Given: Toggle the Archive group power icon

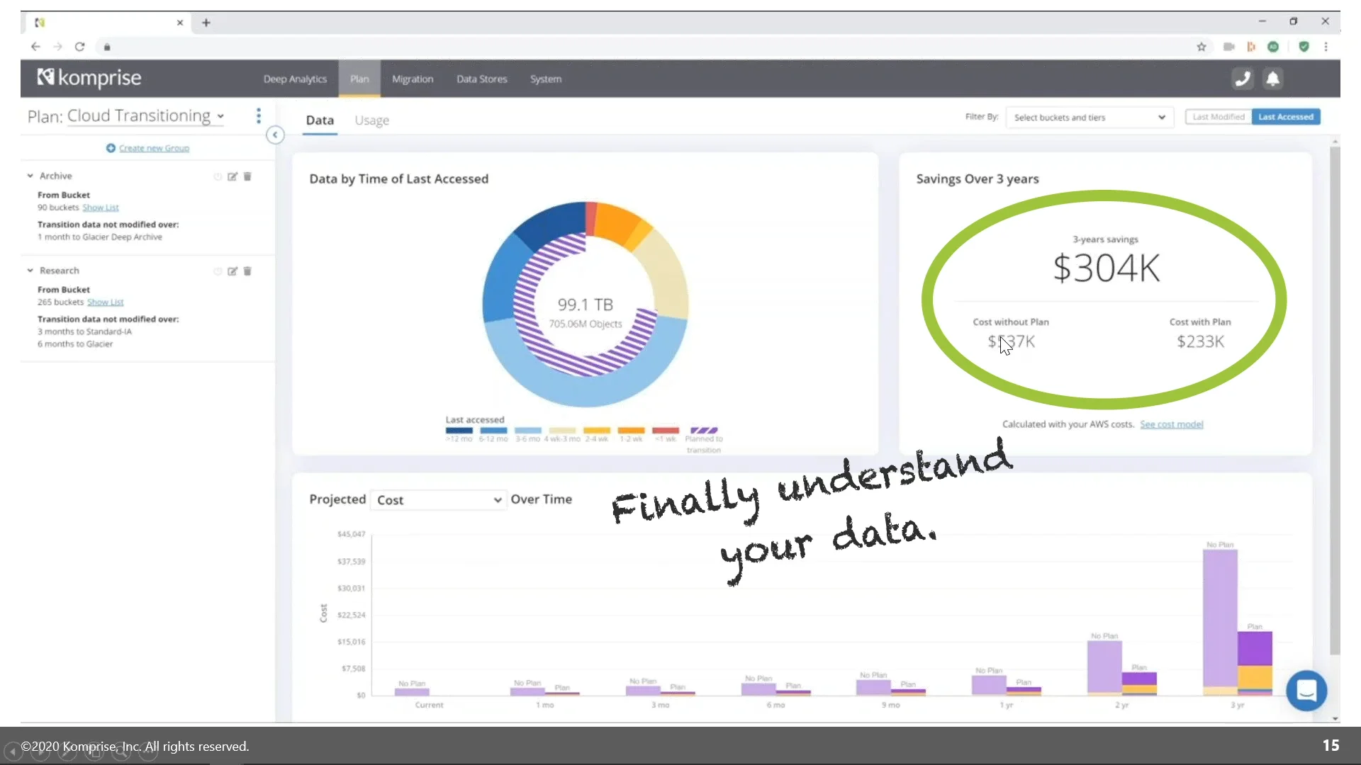Looking at the screenshot, I should tap(218, 176).
